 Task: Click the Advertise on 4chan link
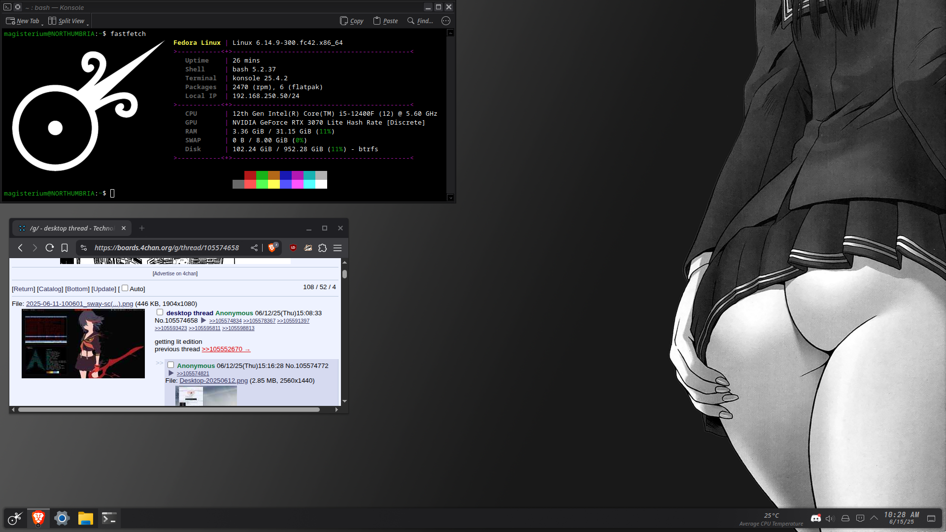click(x=175, y=273)
